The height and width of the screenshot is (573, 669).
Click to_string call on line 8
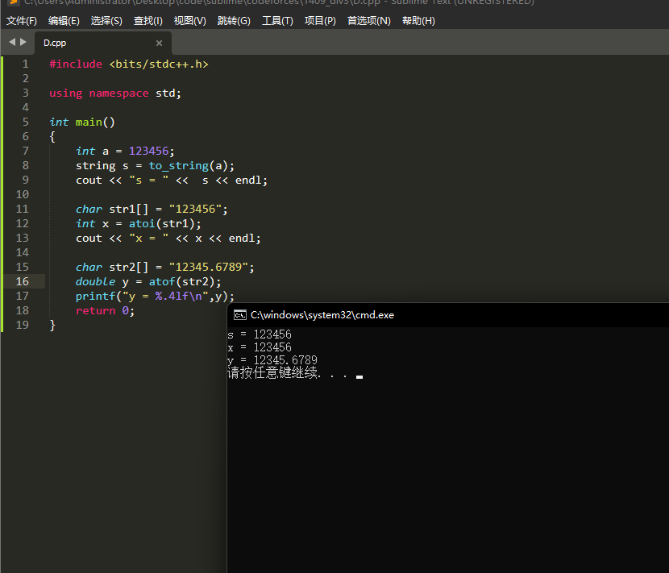(x=179, y=165)
